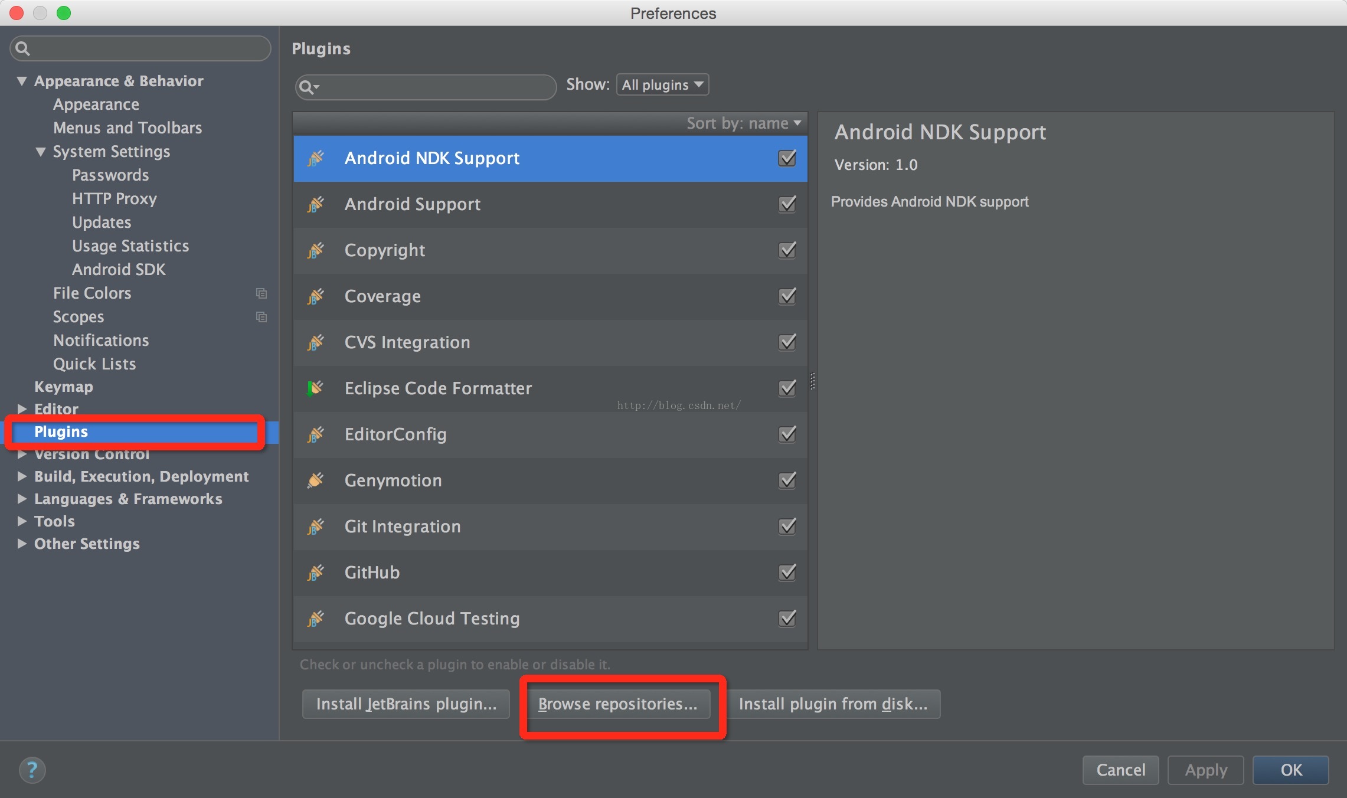The image size is (1347, 798).
Task: Click the OK button
Action: 1291,770
